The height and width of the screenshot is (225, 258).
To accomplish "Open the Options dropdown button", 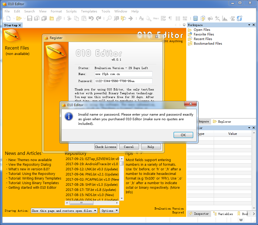I will 109,211.
